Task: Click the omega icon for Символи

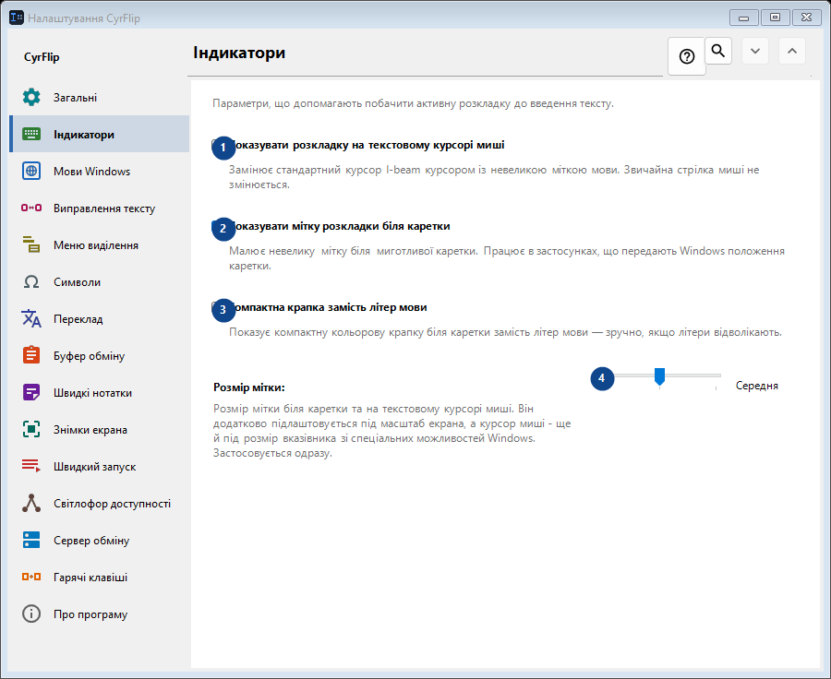Action: point(31,281)
